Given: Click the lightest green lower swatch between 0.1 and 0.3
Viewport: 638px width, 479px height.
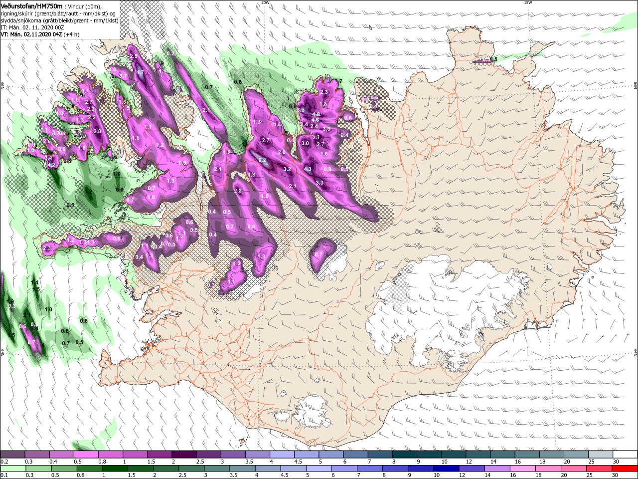Looking at the screenshot, I should pos(13,468).
